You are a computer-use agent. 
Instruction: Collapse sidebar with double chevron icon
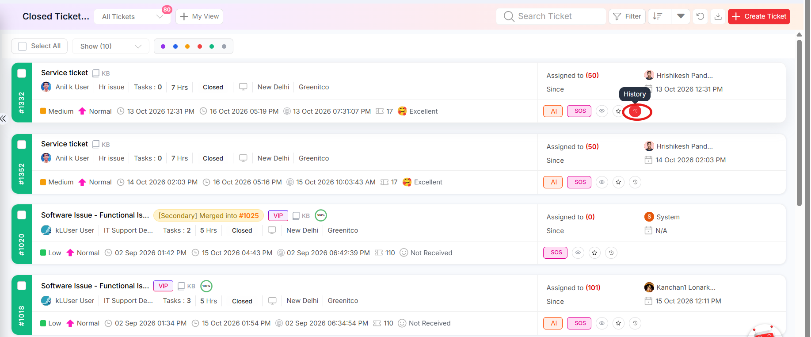[x=3, y=119]
